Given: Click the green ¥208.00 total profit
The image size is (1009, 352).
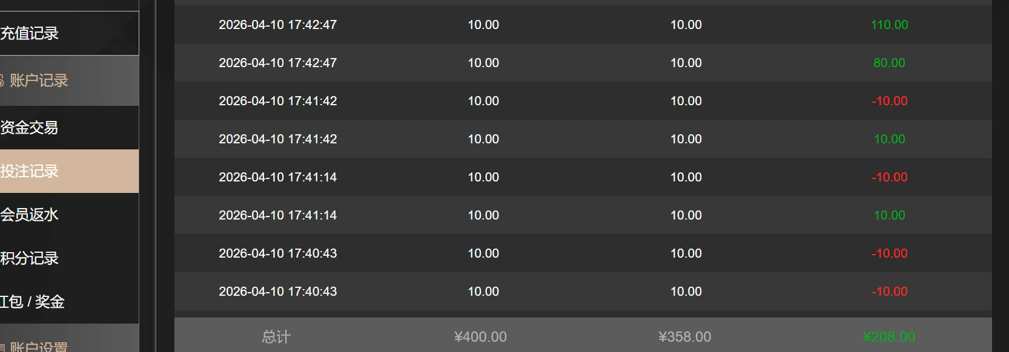Looking at the screenshot, I should [x=888, y=337].
